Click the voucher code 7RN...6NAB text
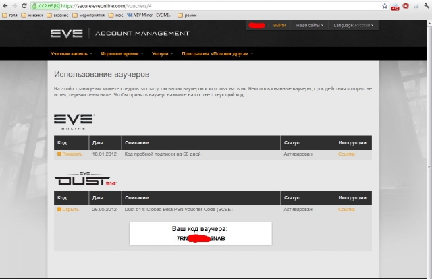 200,239
